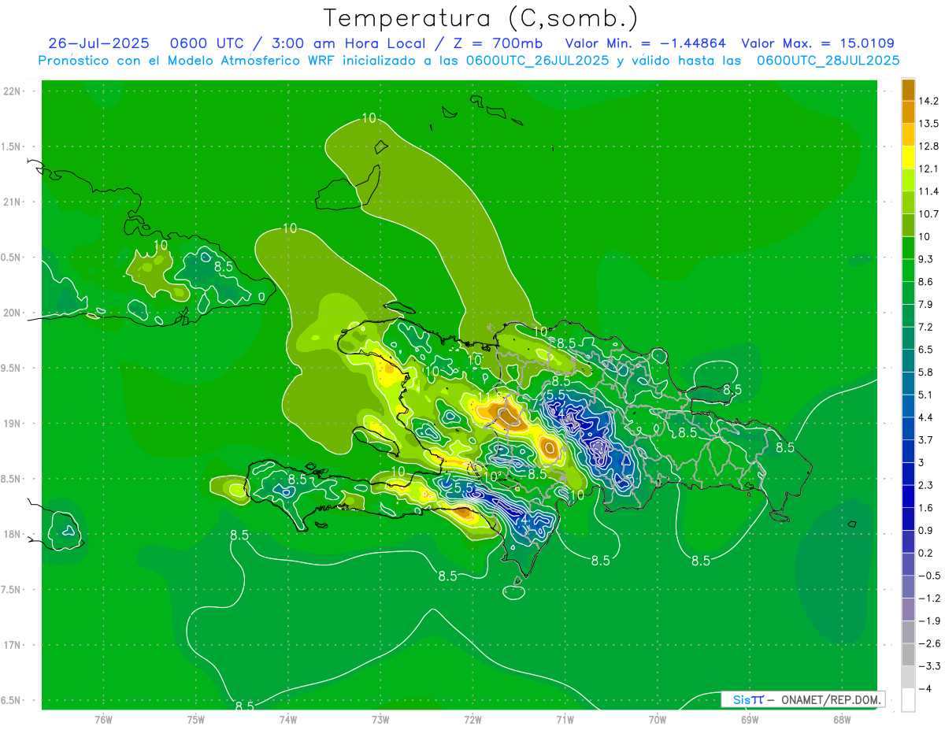
Task: Click the "69W" longitude axis label
Action: [749, 720]
